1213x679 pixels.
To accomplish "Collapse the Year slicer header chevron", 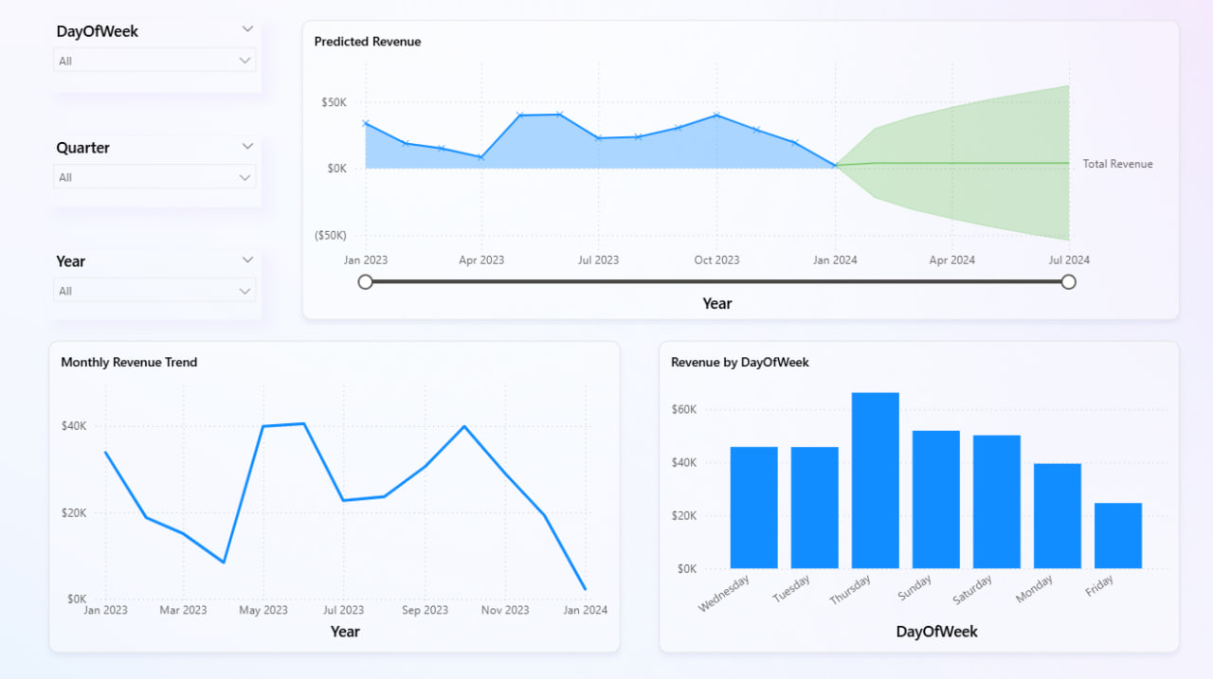I will tap(247, 259).
